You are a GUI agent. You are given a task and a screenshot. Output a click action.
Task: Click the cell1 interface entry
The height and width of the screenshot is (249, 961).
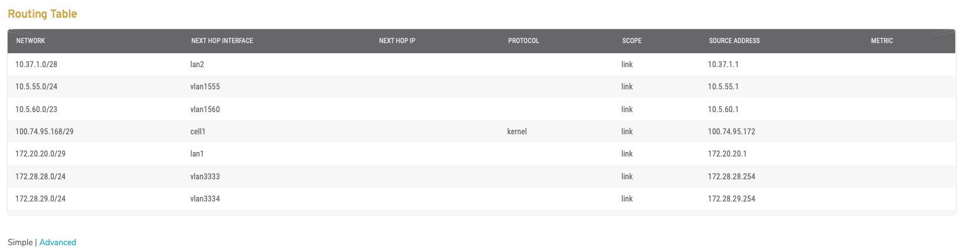click(x=199, y=132)
